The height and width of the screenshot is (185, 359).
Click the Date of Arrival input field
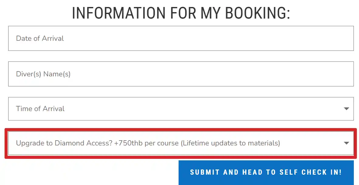tap(181, 38)
